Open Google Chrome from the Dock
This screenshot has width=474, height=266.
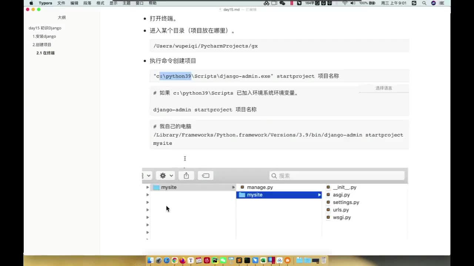point(175,260)
